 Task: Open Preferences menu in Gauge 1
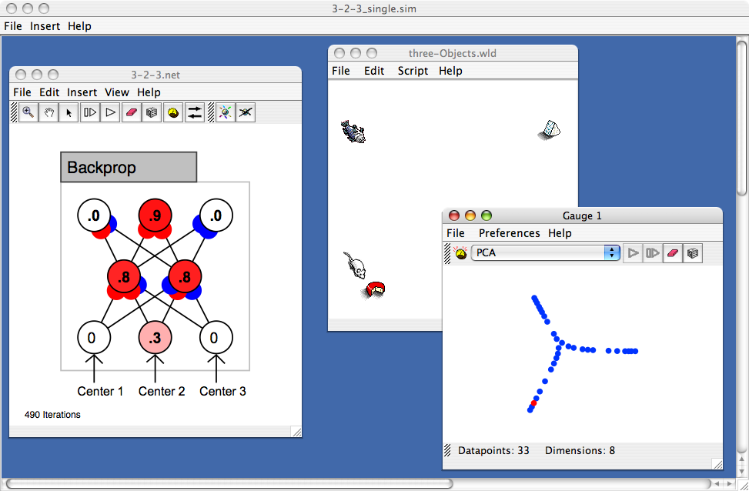tap(509, 232)
